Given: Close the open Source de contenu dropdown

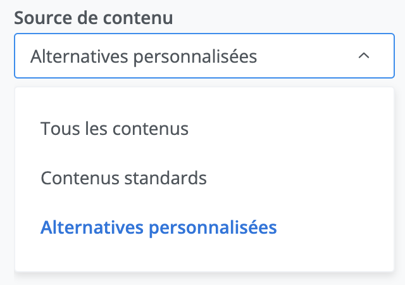Looking at the screenshot, I should (x=363, y=56).
